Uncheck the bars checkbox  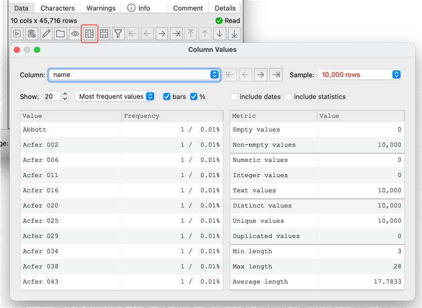click(x=167, y=96)
